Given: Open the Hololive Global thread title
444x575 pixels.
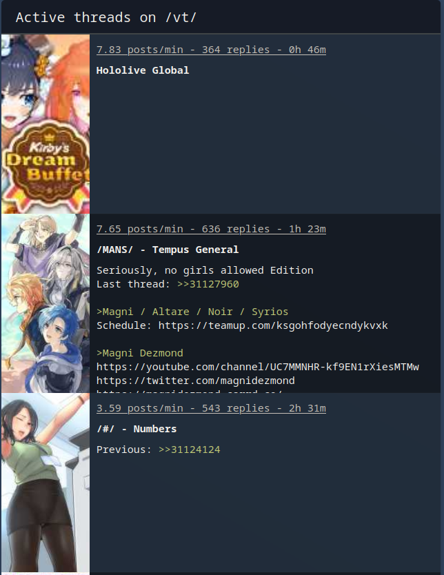Looking at the screenshot, I should (x=143, y=70).
